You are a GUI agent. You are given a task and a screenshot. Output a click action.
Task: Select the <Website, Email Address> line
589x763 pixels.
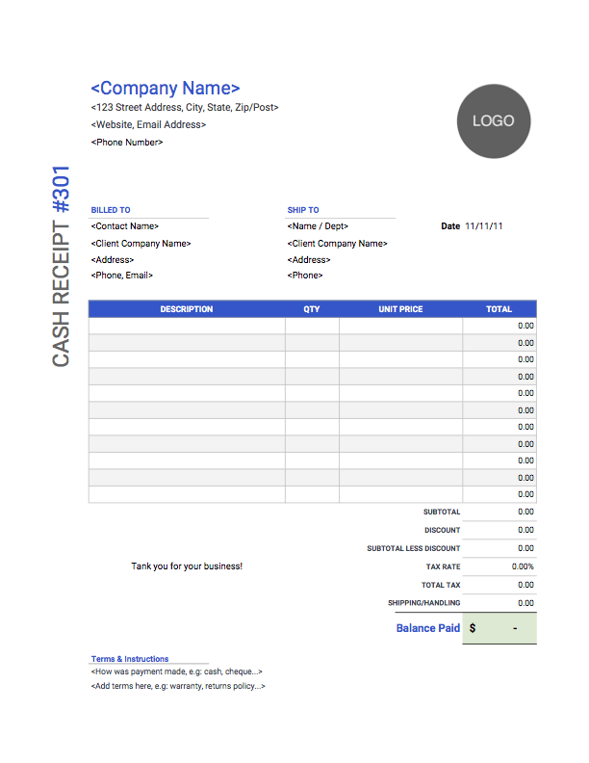coord(148,124)
